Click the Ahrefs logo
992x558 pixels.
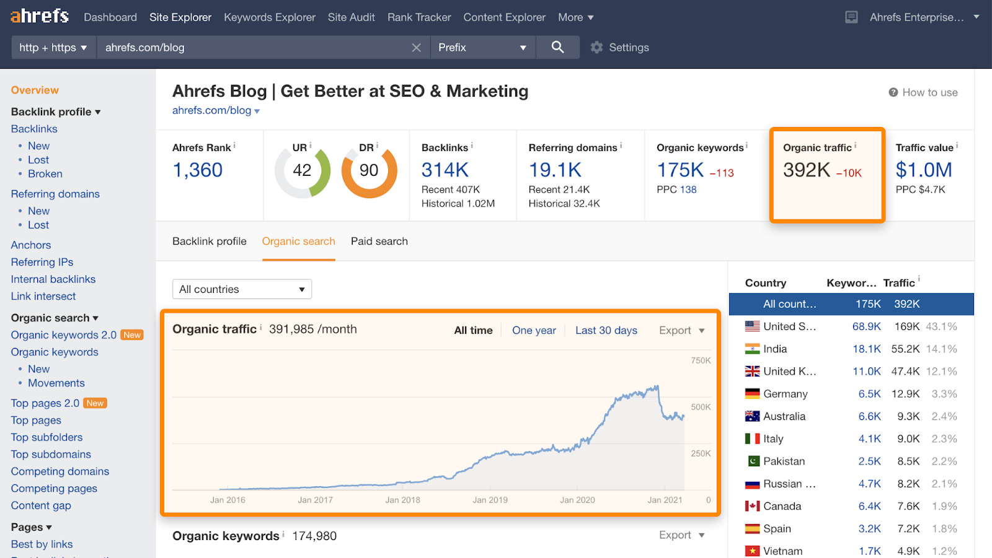40,16
